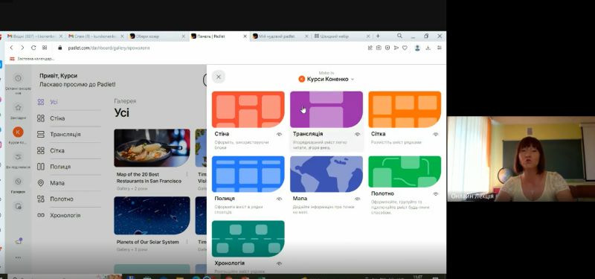Preview Сітка format with eye icon

(436, 135)
